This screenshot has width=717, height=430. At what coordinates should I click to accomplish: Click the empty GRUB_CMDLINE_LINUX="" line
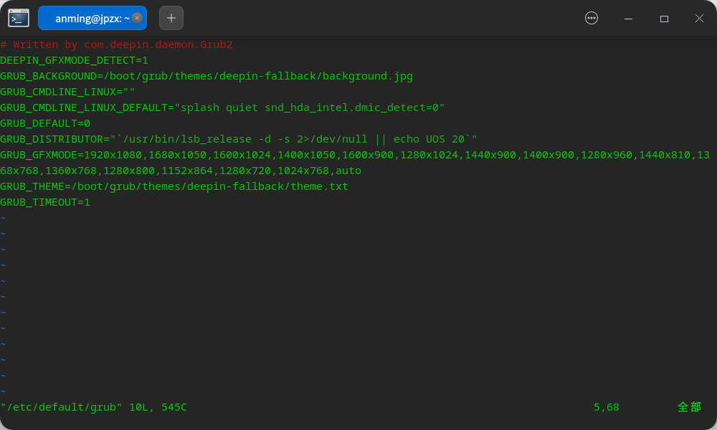click(x=67, y=92)
